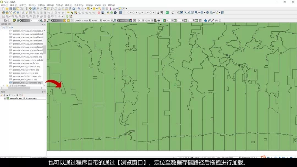Open the 编辑 (Edit) menu

(13, 5)
